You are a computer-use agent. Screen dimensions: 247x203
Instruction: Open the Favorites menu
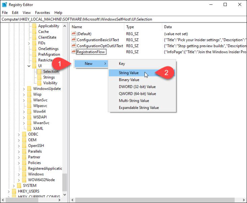42,13
